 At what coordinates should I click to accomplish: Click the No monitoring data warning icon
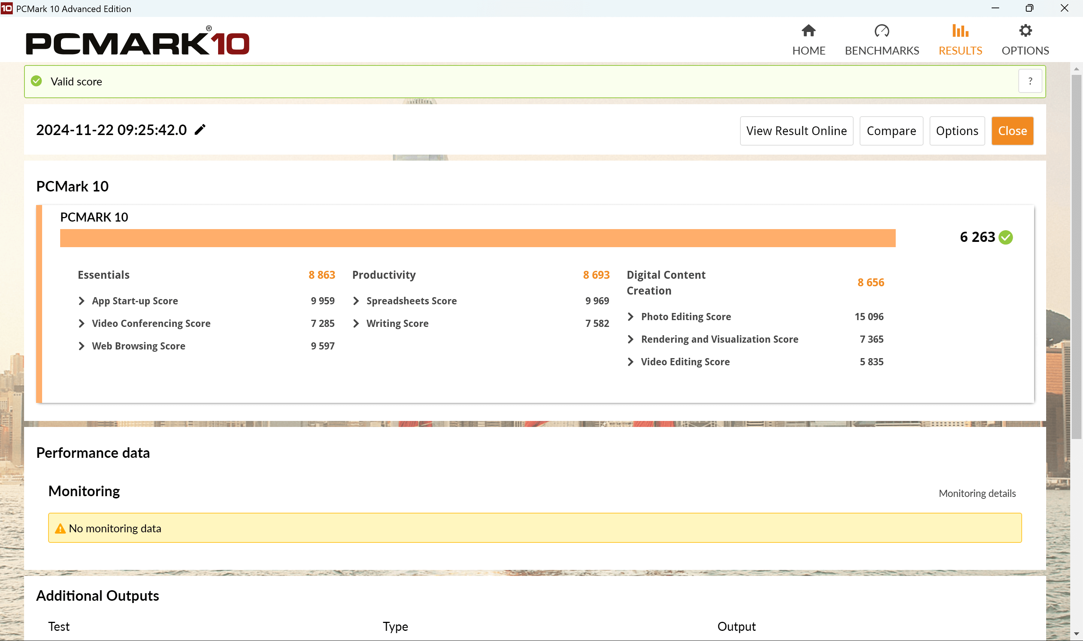(60, 528)
